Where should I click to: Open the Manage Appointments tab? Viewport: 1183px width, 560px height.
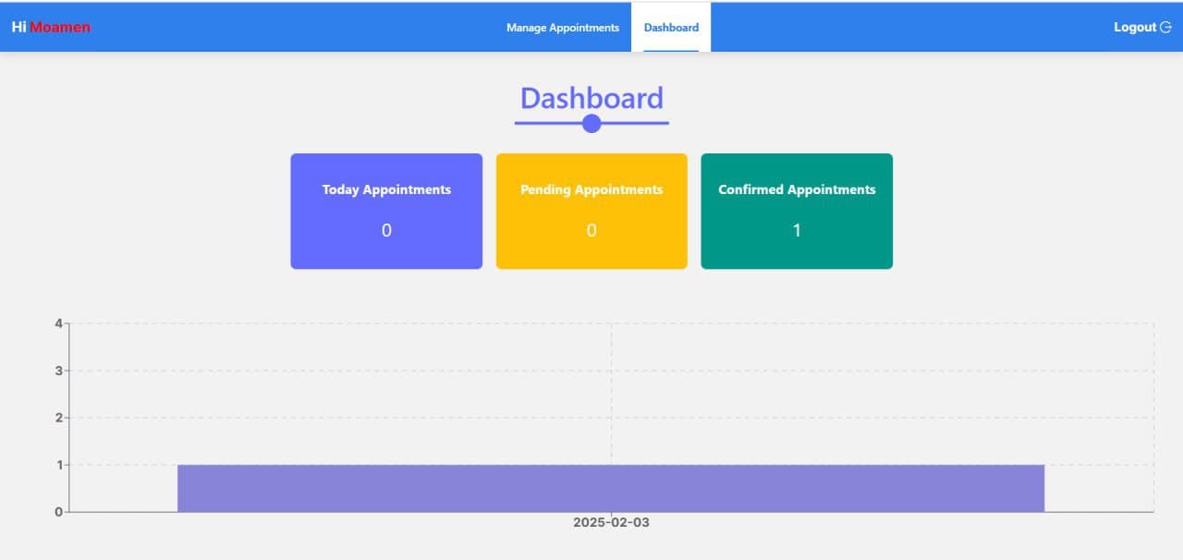(x=562, y=28)
